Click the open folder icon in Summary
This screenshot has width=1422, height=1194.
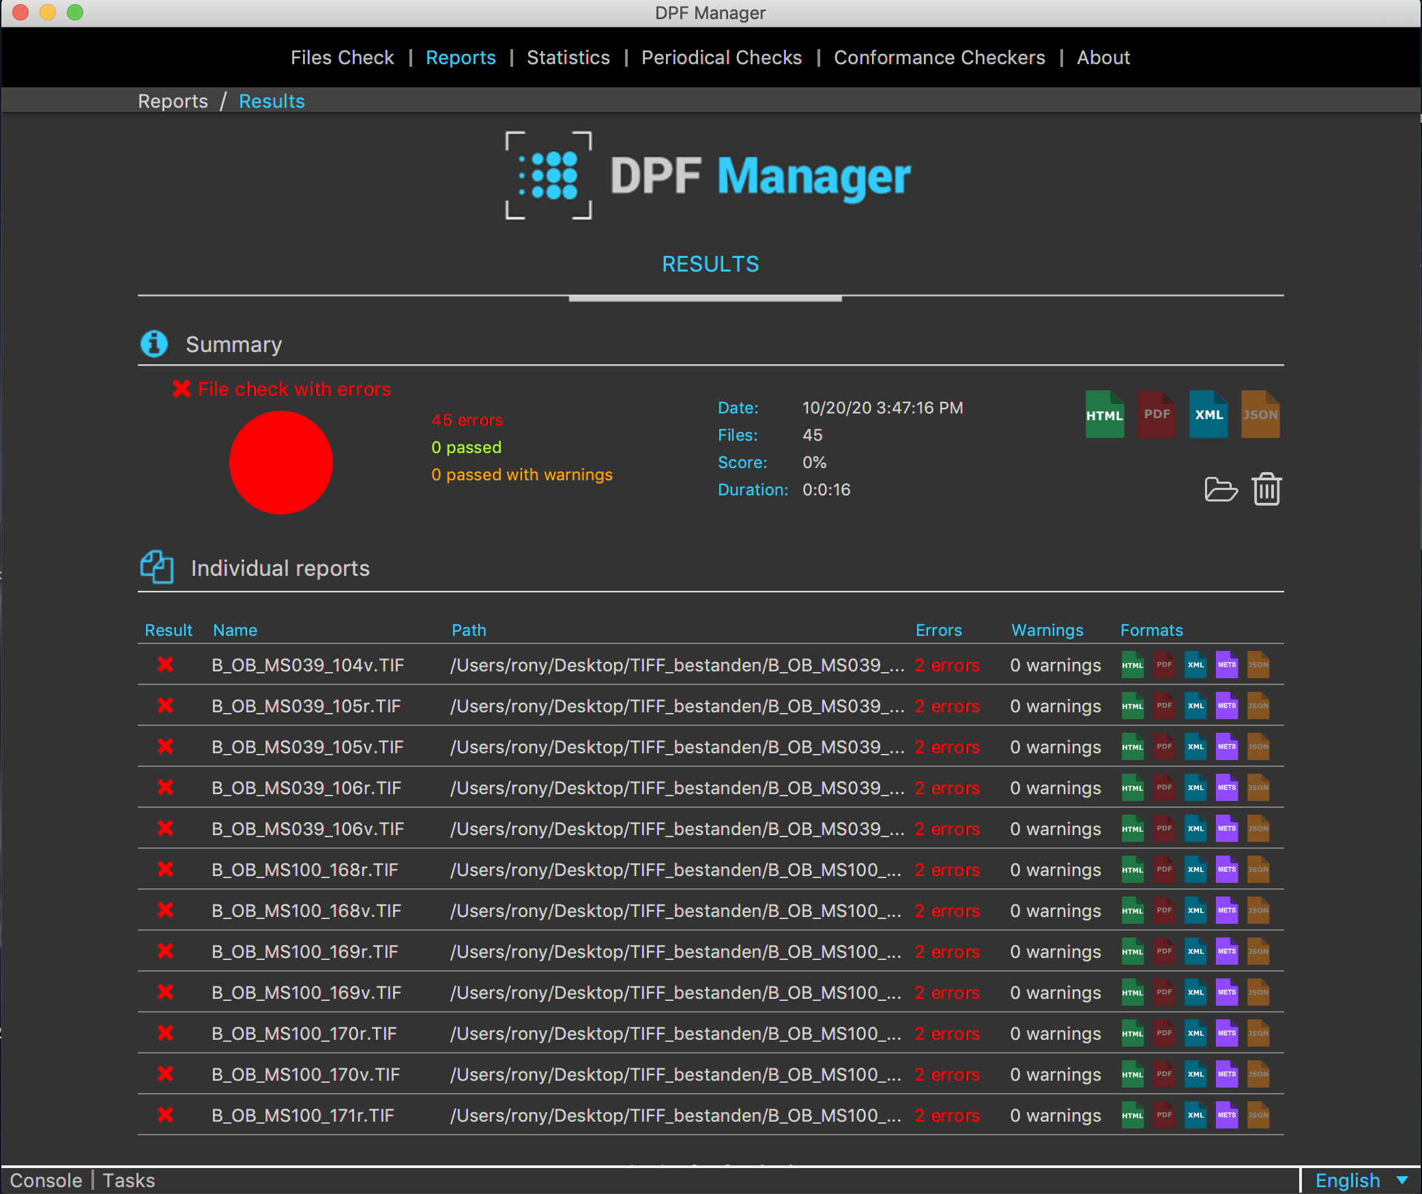point(1221,489)
